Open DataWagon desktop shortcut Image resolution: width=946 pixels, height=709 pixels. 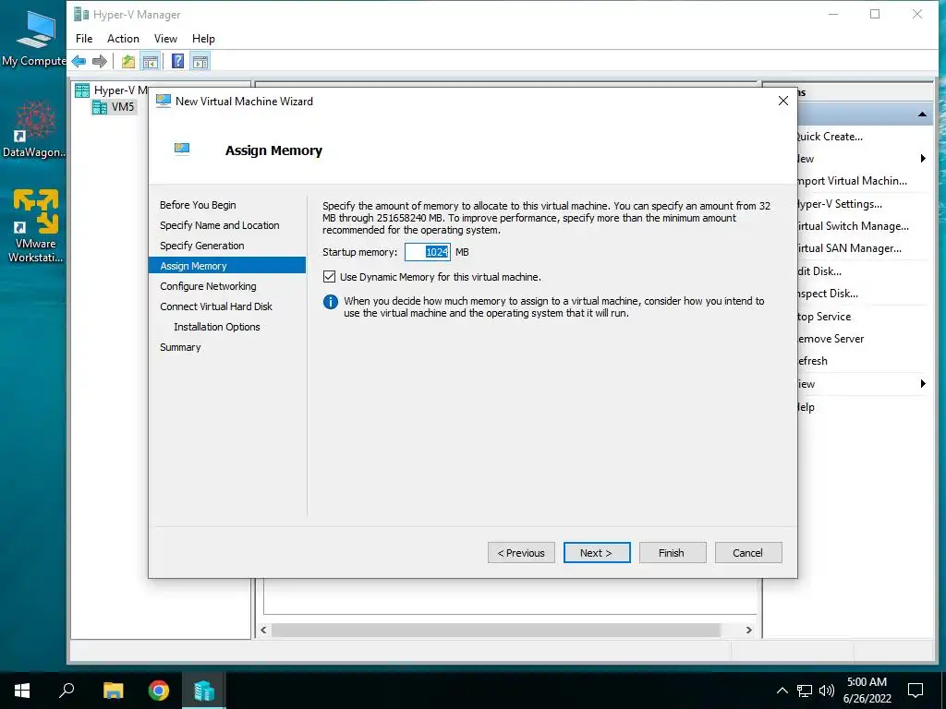[34, 129]
